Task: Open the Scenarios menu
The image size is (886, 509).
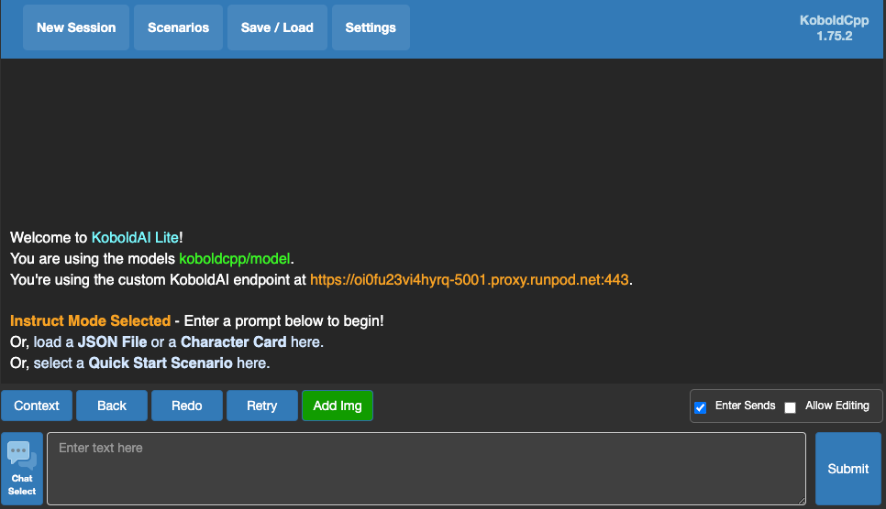Action: point(178,27)
